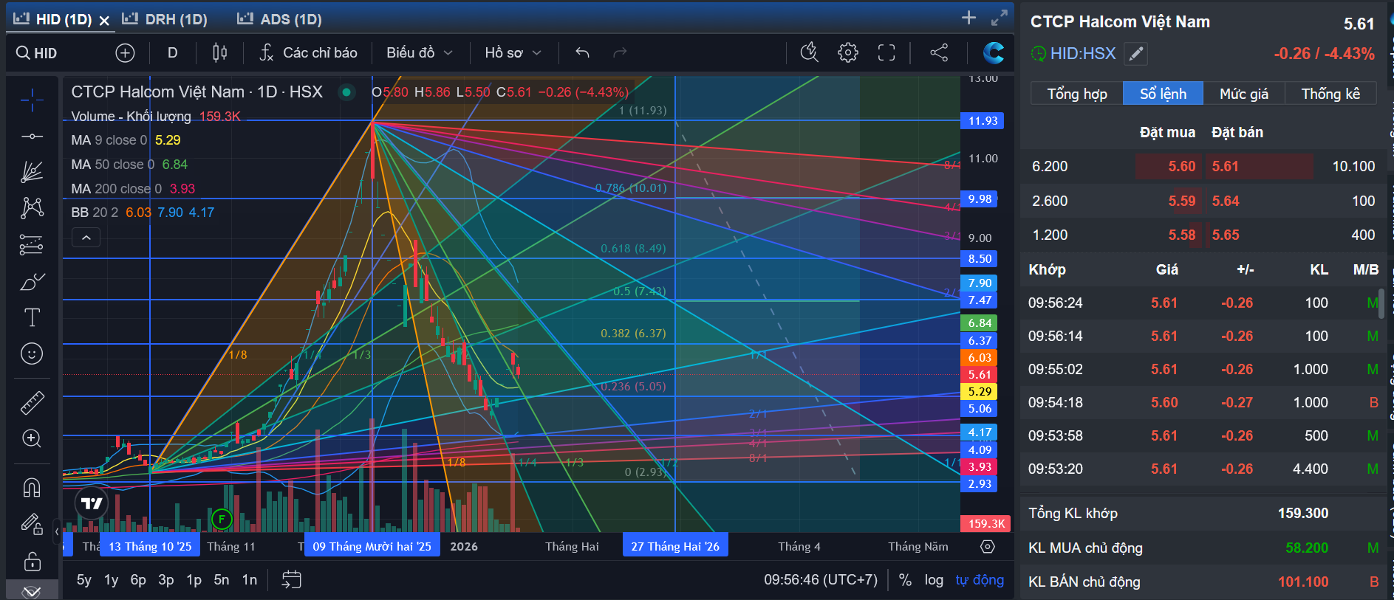Toggle the 'tự động' auto scale

pyautogui.click(x=980, y=580)
